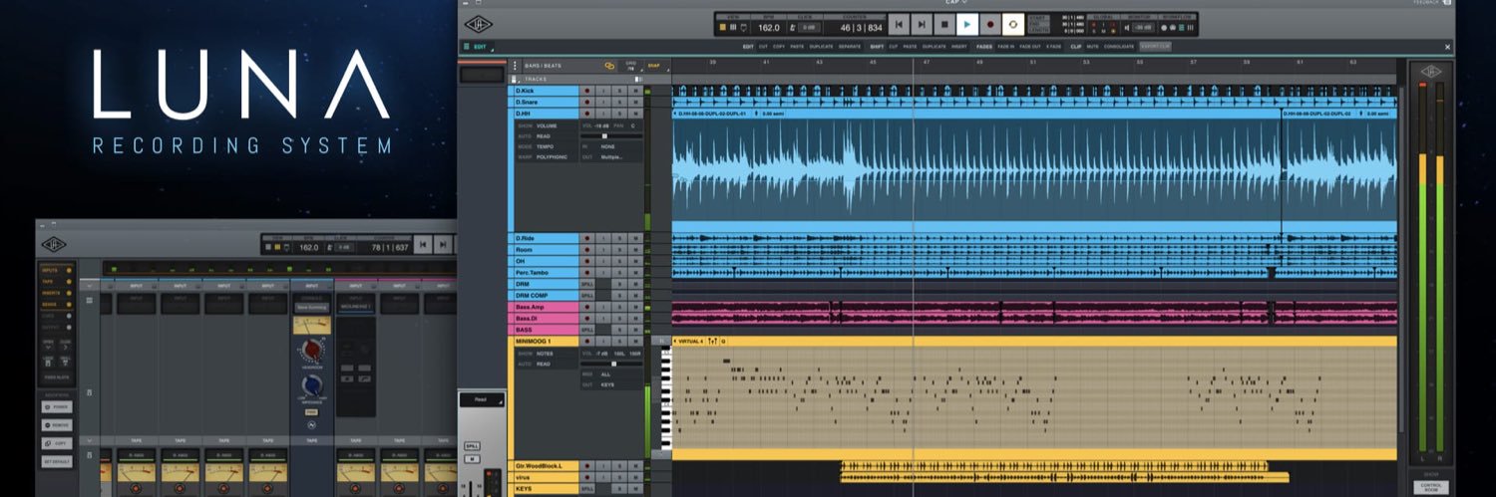Turn the red headroom knob in mixer window
The width and height of the screenshot is (1496, 497).
(312, 351)
